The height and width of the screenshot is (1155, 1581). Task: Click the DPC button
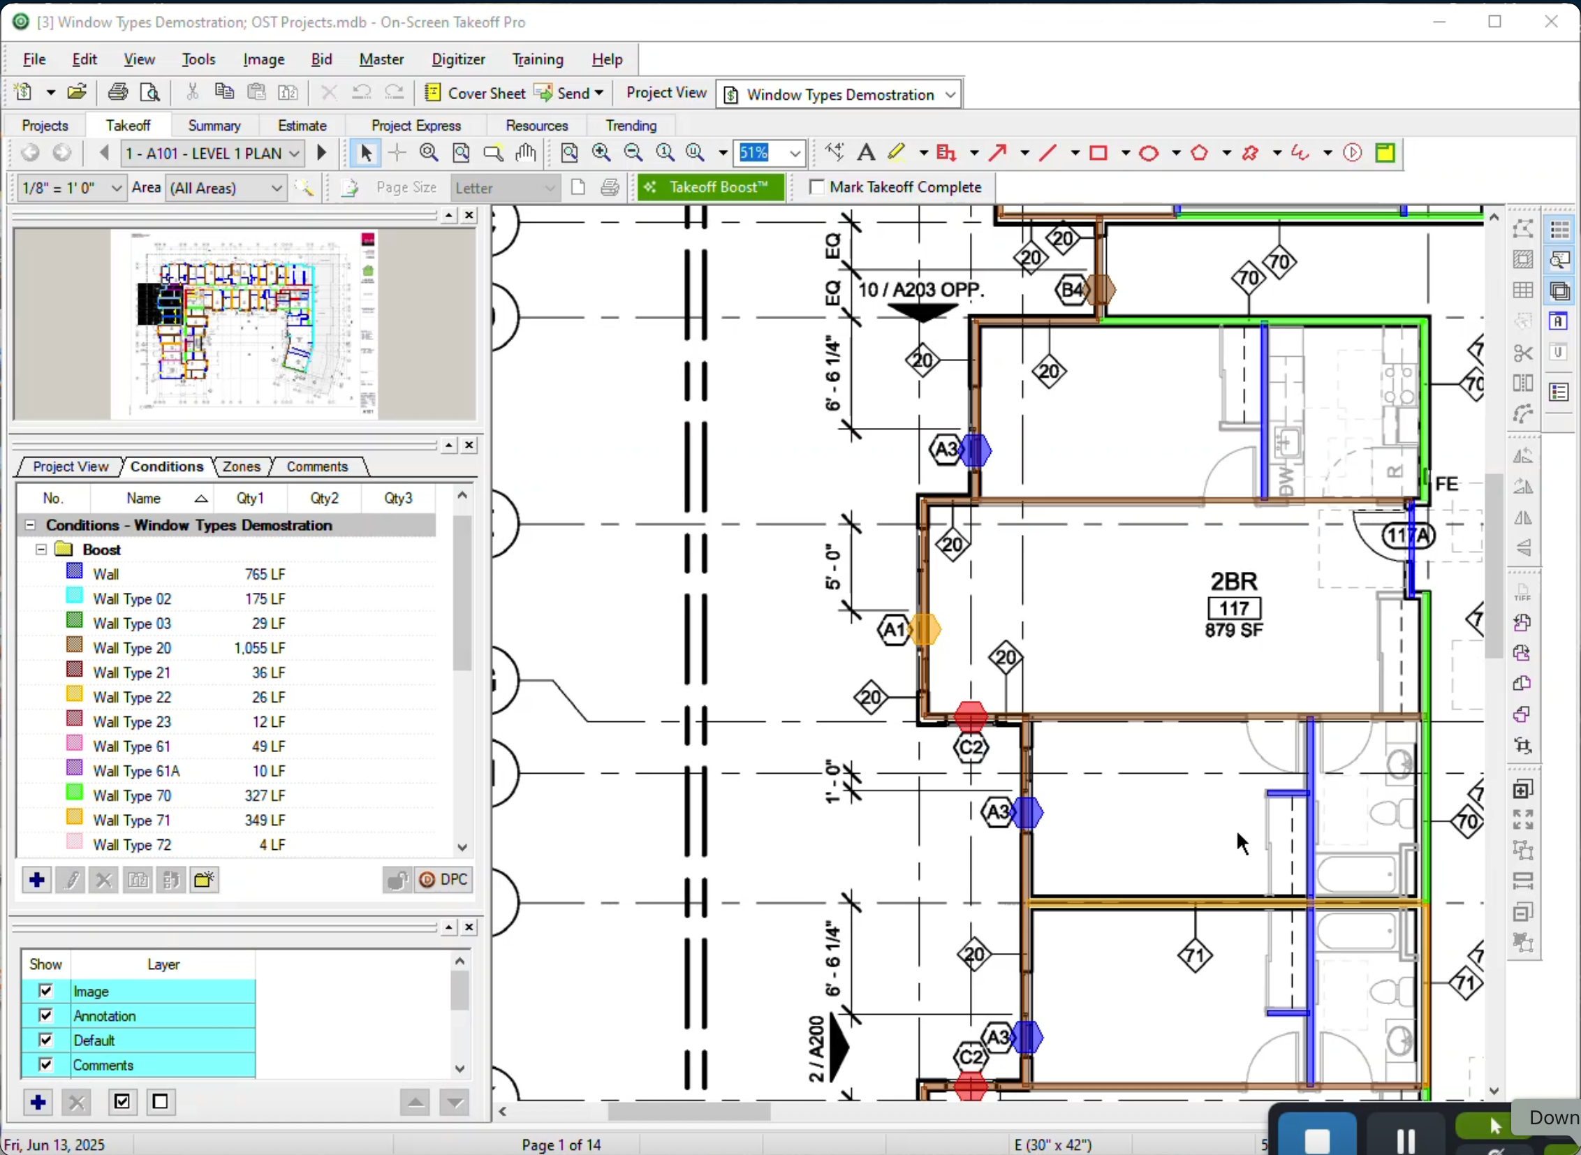coord(443,880)
